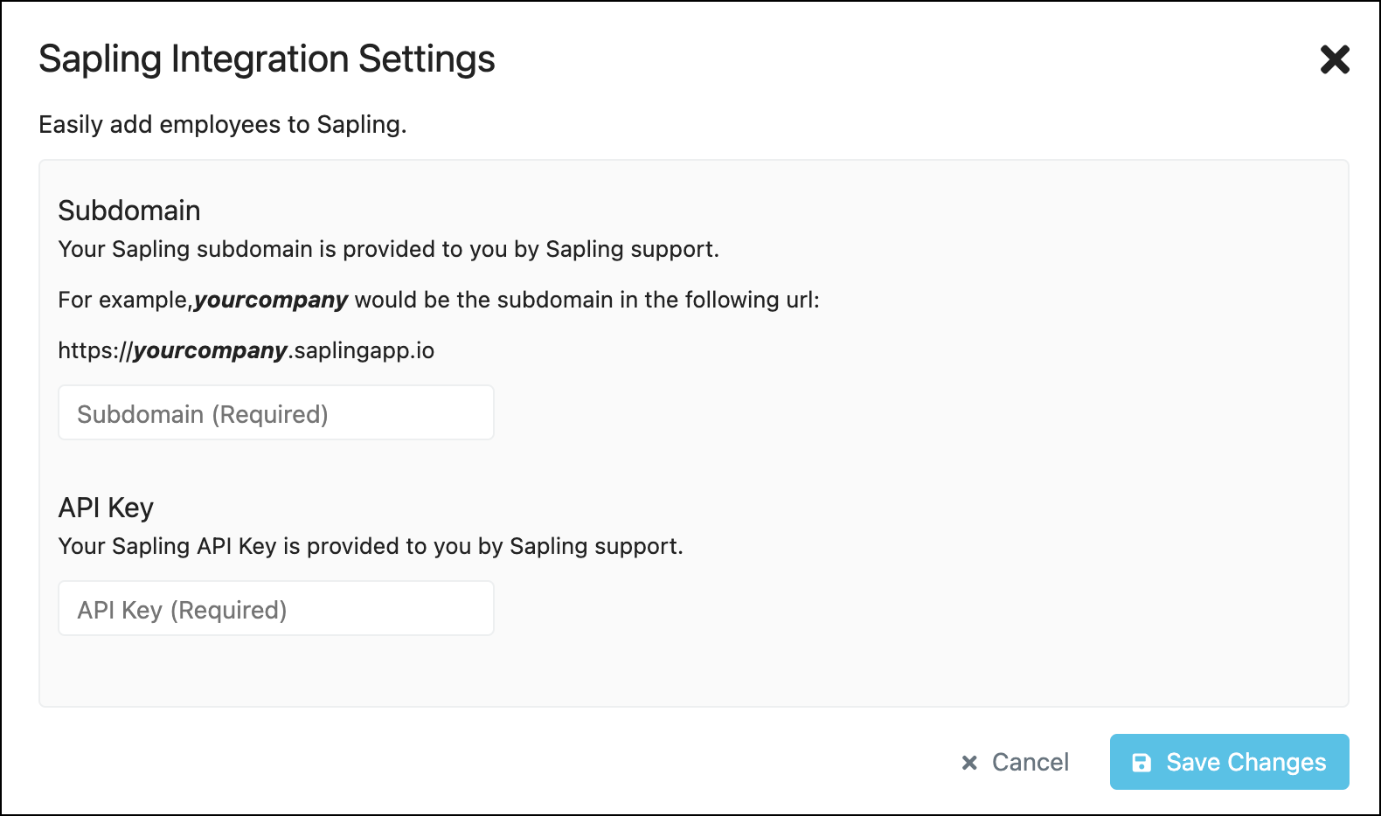Click 'Your Sapling API Key is provided' description
This screenshot has width=1381, height=816.
(371, 546)
